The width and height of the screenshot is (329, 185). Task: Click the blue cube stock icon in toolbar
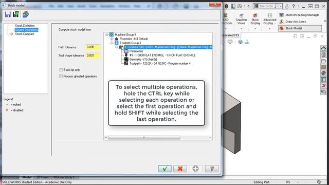(26, 14)
